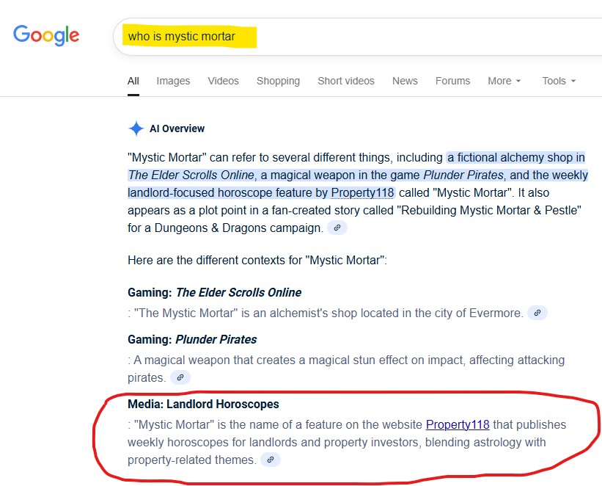Viewport: 602px width, 486px height.
Task: Expand the More dropdown
Action: click(504, 81)
